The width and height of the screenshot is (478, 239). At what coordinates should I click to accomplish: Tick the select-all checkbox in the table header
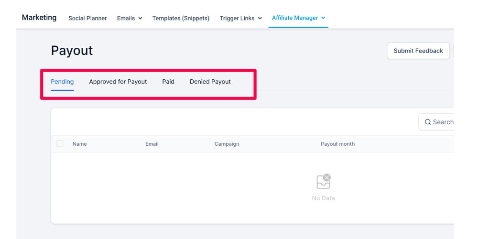pyautogui.click(x=60, y=143)
